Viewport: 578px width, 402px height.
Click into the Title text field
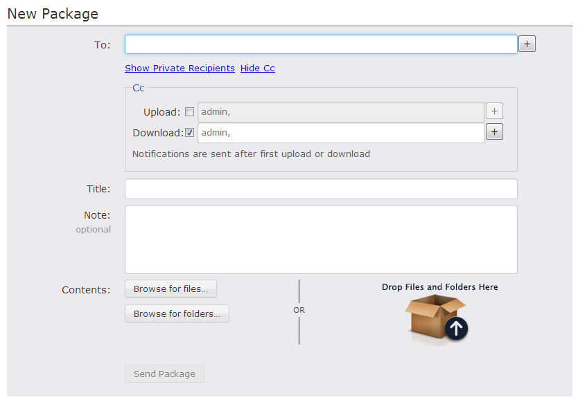[x=321, y=189]
